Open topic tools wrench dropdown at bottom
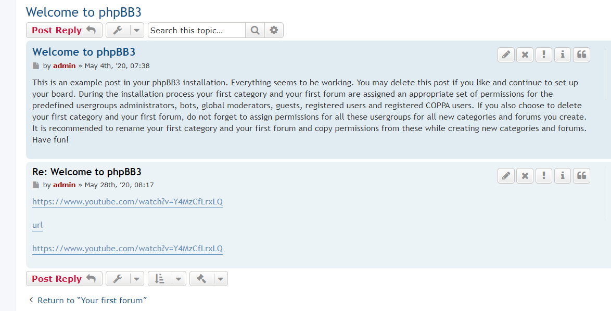This screenshot has height=311, width=611. coord(125,279)
